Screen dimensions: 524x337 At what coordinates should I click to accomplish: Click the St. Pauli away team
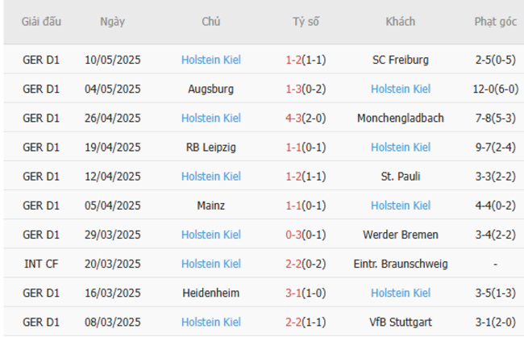pos(401,176)
